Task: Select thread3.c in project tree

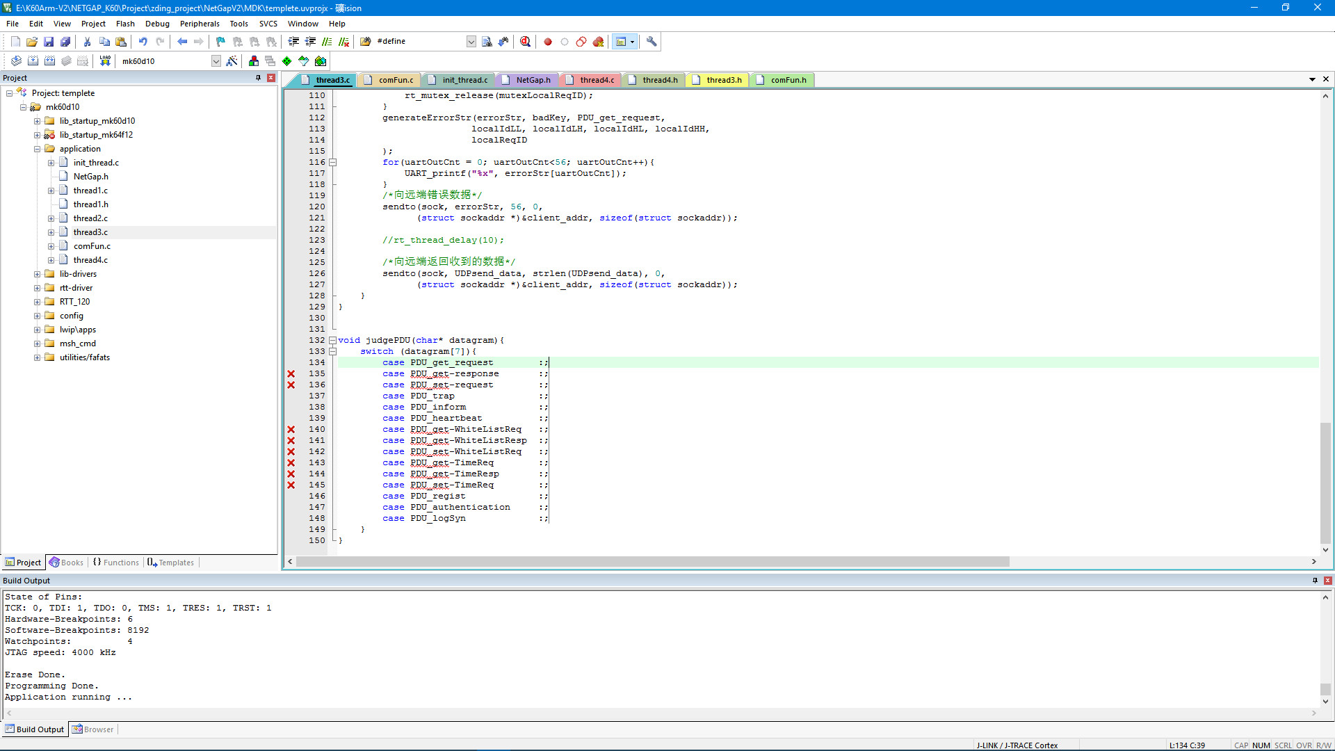Action: point(90,232)
